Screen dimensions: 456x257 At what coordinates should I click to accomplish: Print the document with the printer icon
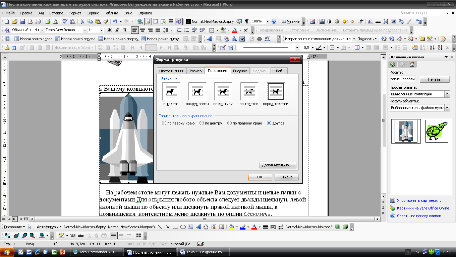coord(47,21)
